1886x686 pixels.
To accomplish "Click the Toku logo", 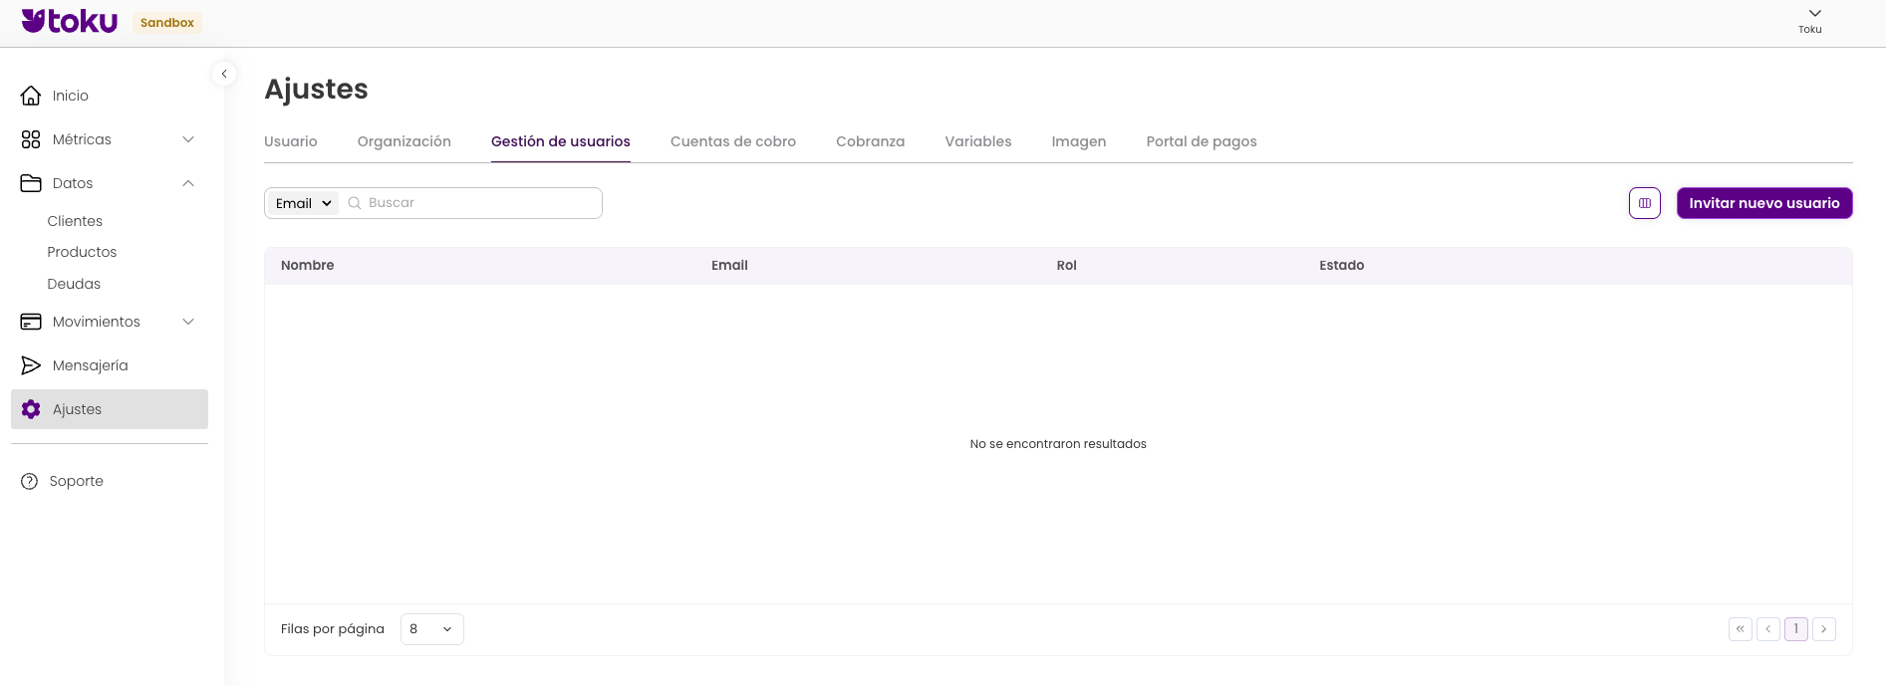I will point(70,21).
